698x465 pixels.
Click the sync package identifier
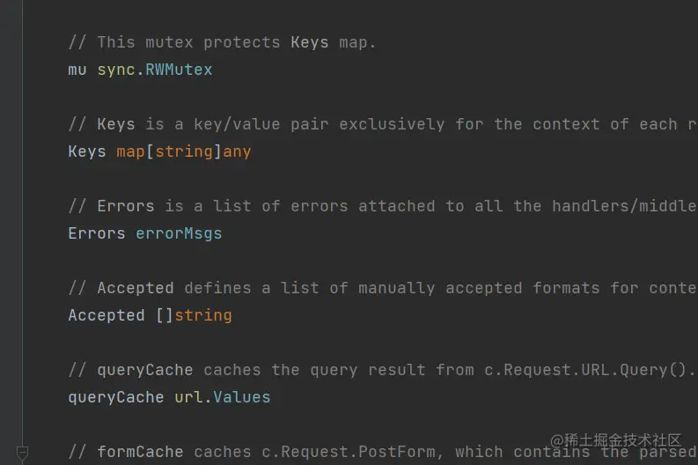click(x=116, y=70)
